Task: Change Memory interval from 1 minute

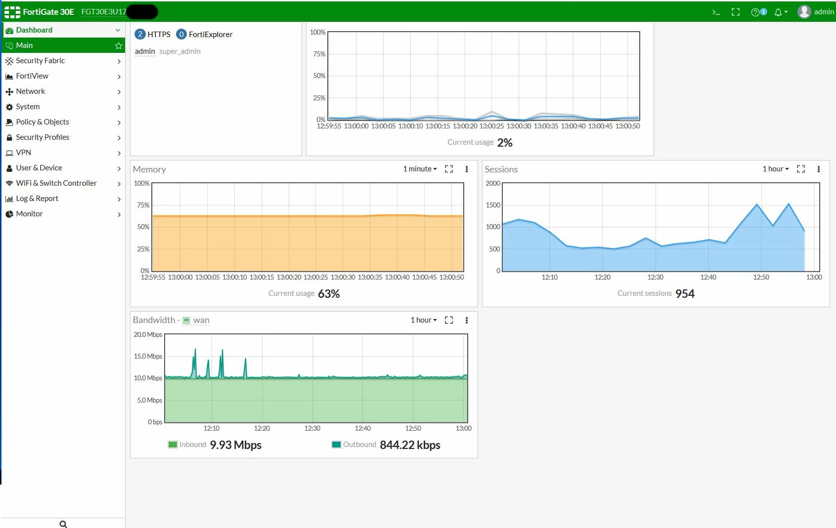Action: 420,169
